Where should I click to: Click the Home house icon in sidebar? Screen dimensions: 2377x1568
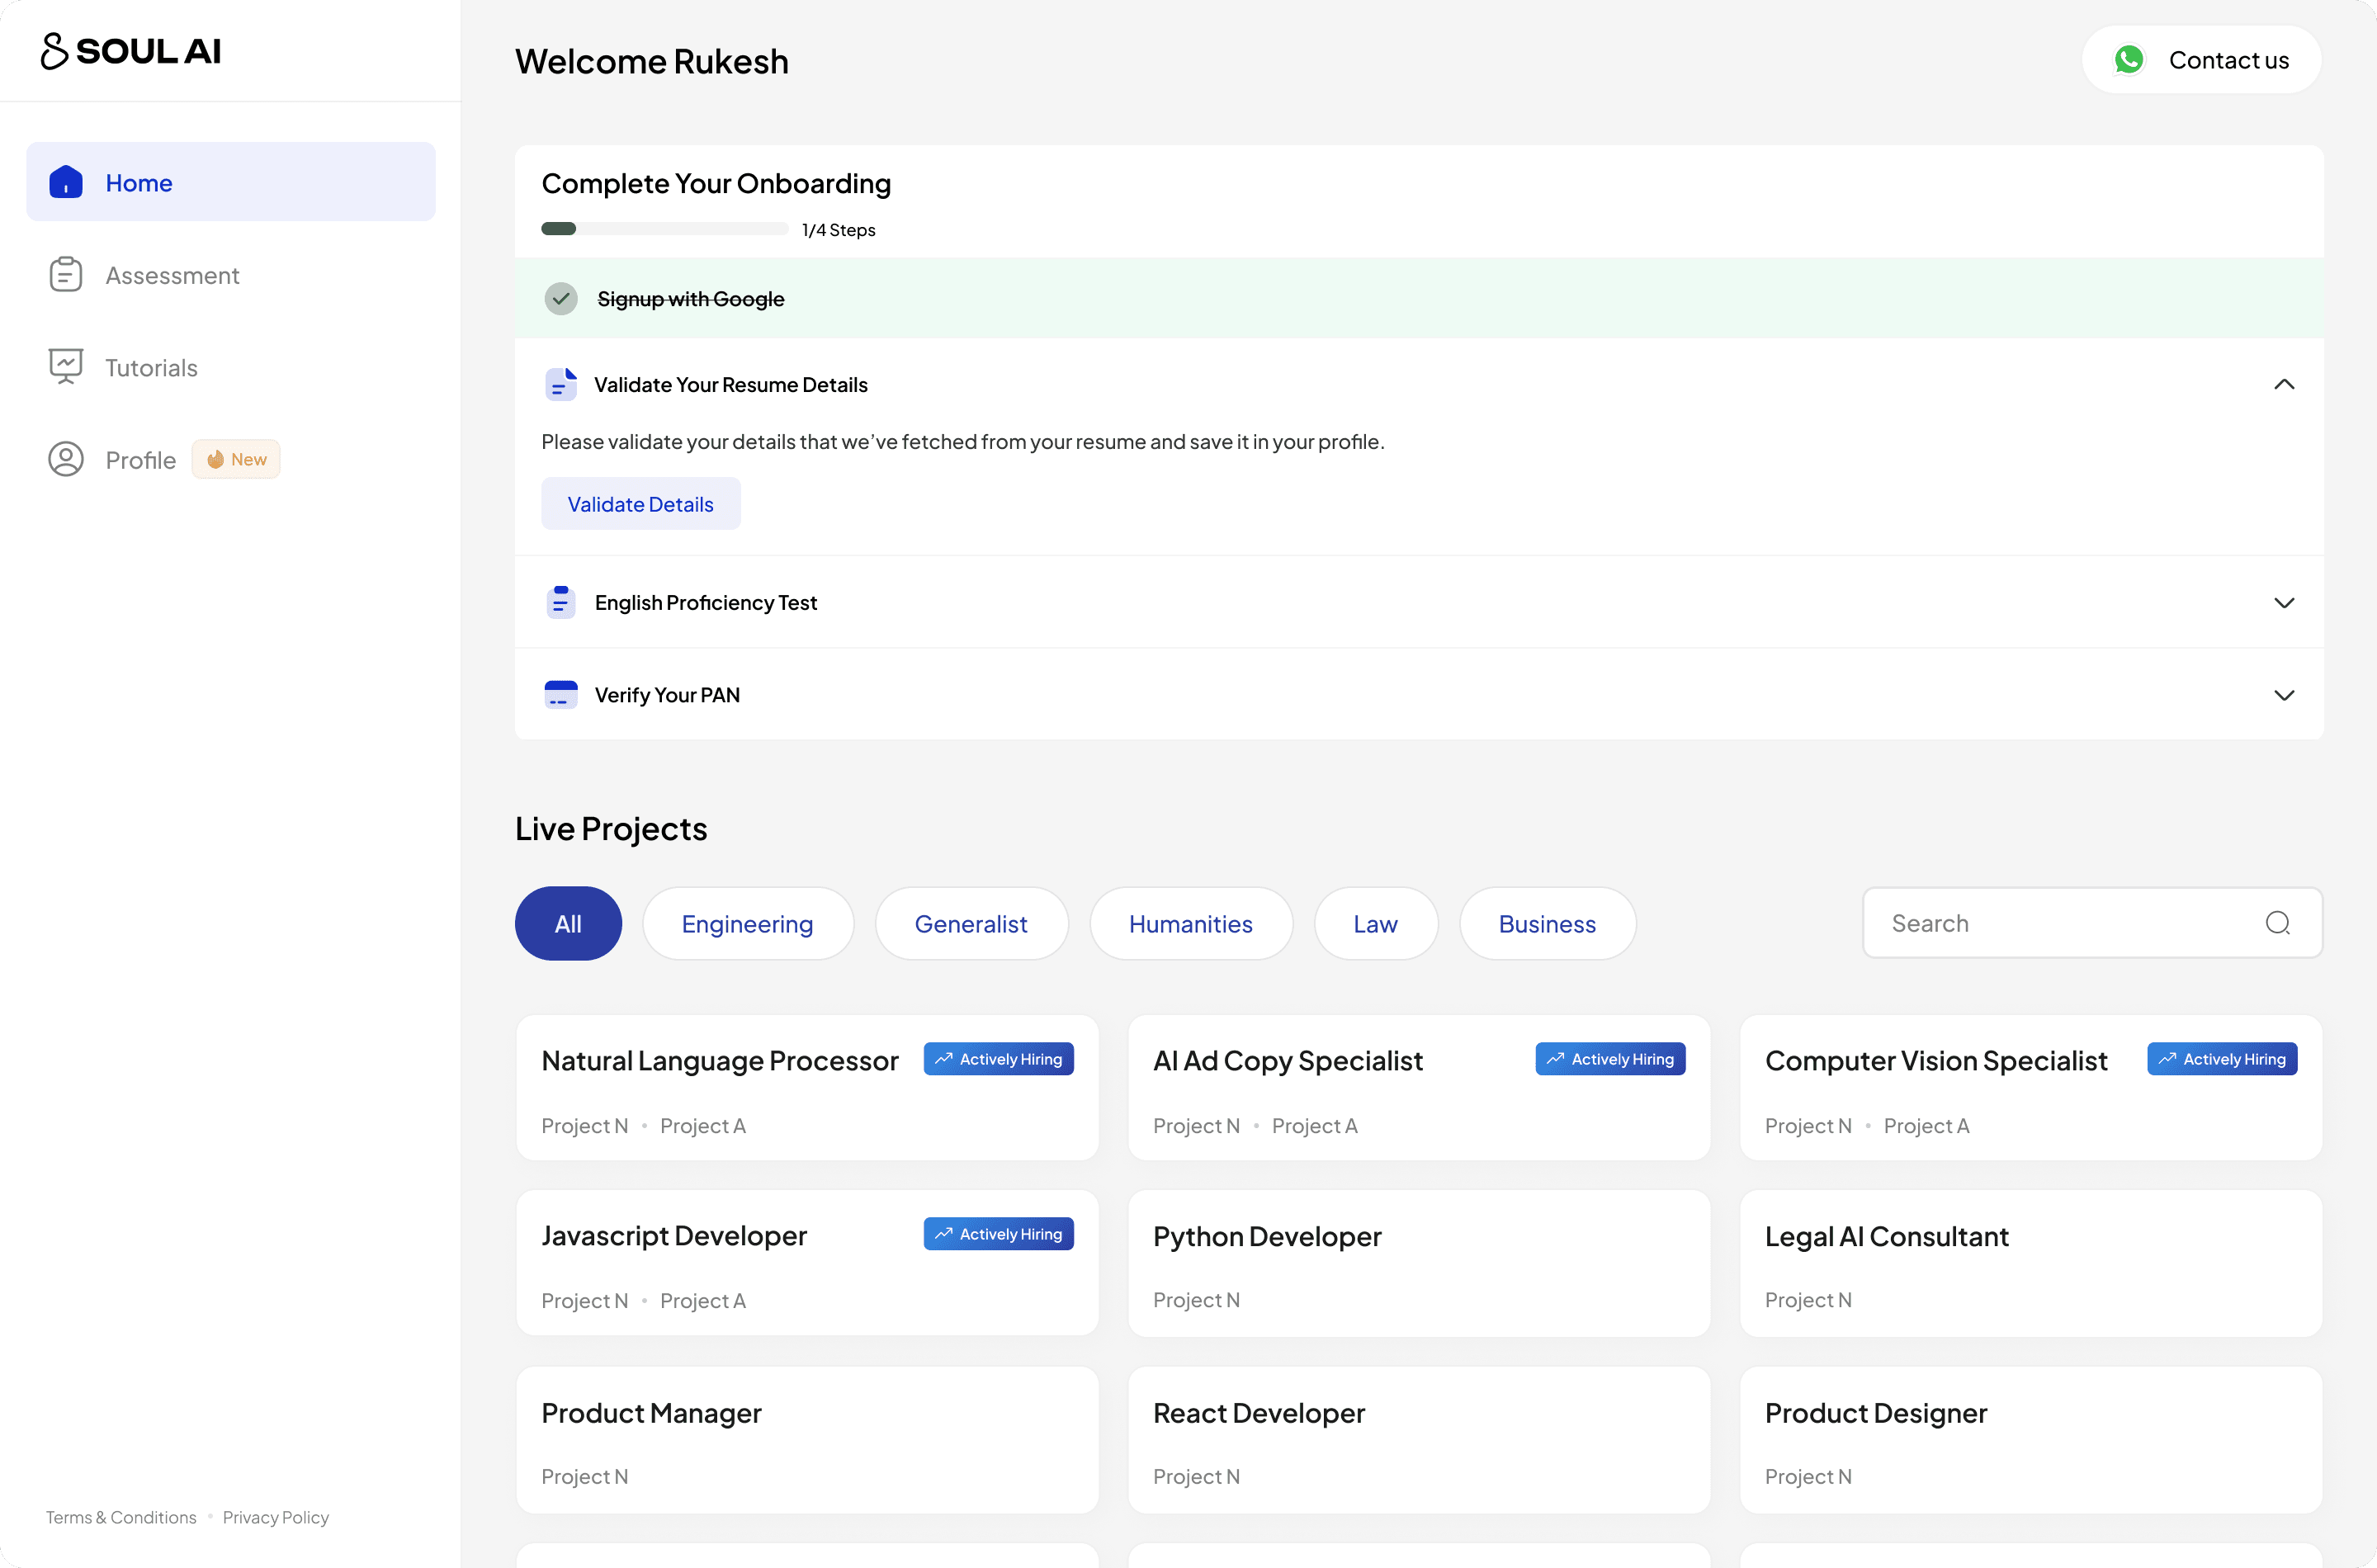[x=66, y=182]
